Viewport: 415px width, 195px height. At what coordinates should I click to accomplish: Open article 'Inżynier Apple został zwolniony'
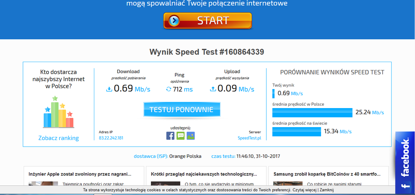pos(80,174)
